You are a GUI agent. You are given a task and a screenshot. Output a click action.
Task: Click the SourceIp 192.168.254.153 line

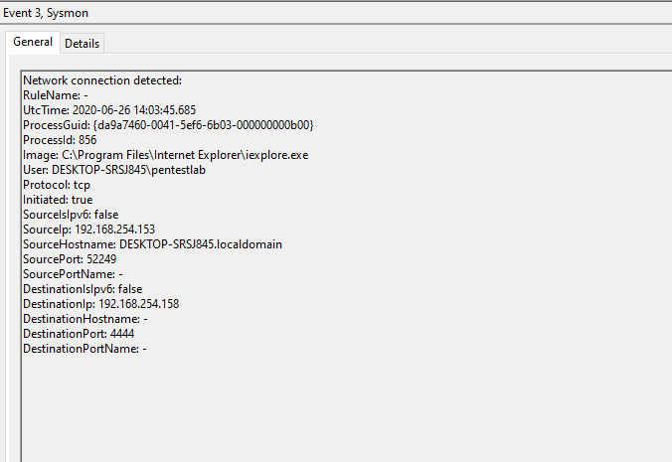coord(88,230)
